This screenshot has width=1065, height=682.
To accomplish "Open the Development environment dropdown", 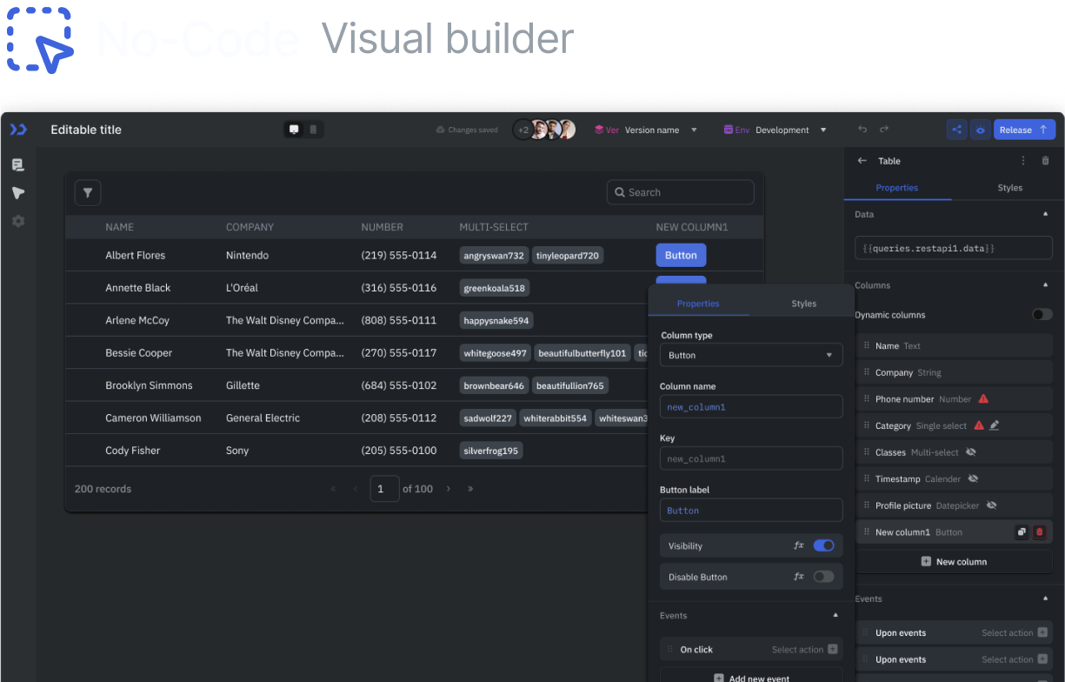I will pos(789,130).
